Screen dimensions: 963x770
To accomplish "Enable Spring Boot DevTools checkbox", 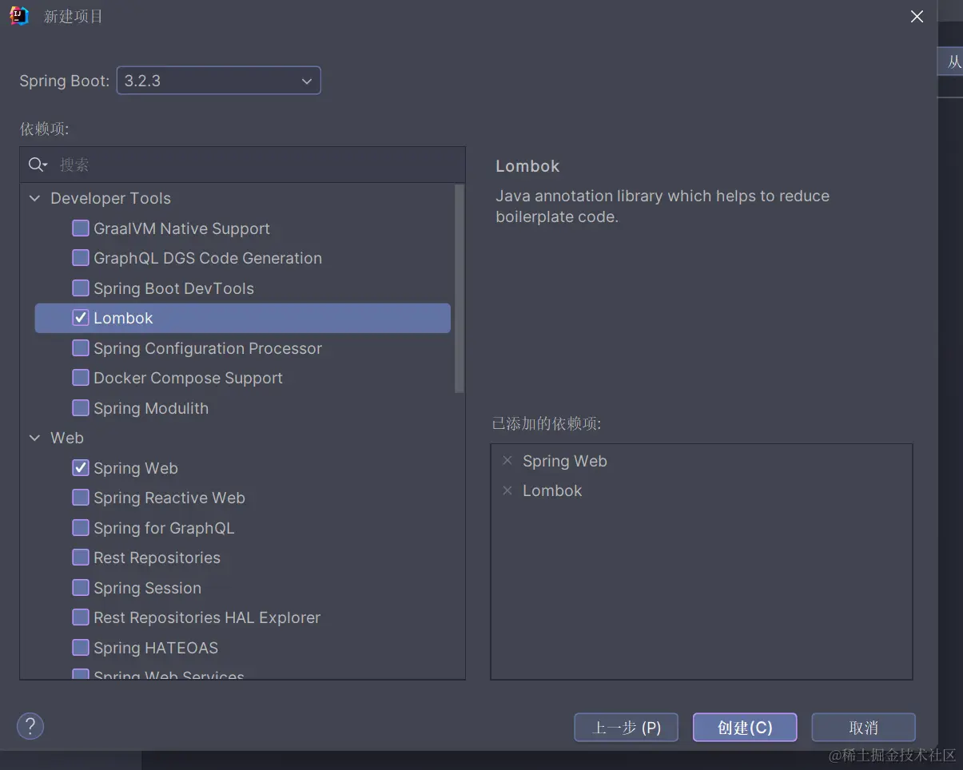I will pyautogui.click(x=81, y=288).
